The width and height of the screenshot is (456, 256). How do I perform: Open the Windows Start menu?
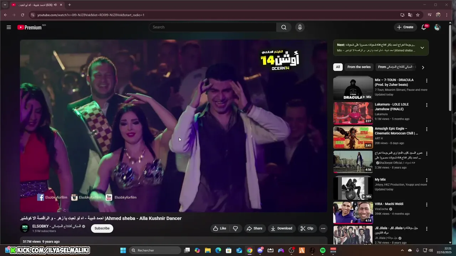point(123,250)
